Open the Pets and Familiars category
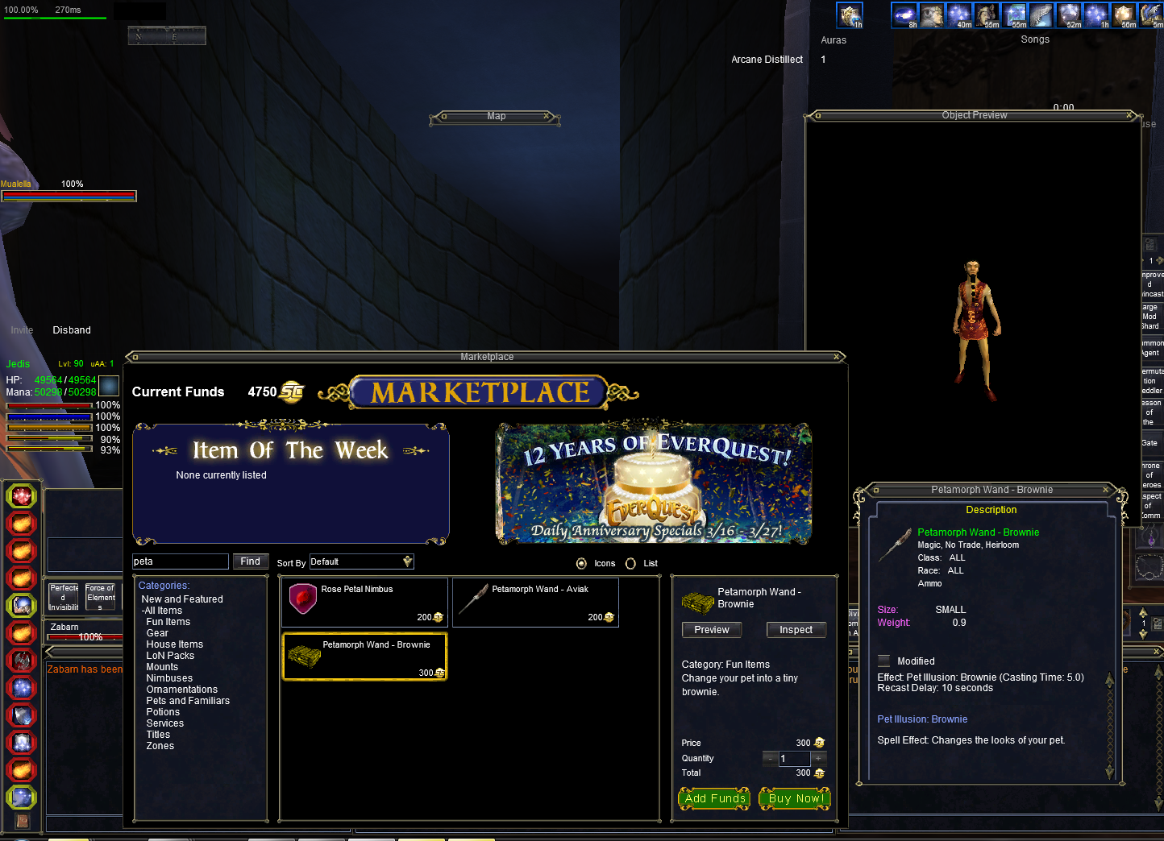 [x=188, y=701]
